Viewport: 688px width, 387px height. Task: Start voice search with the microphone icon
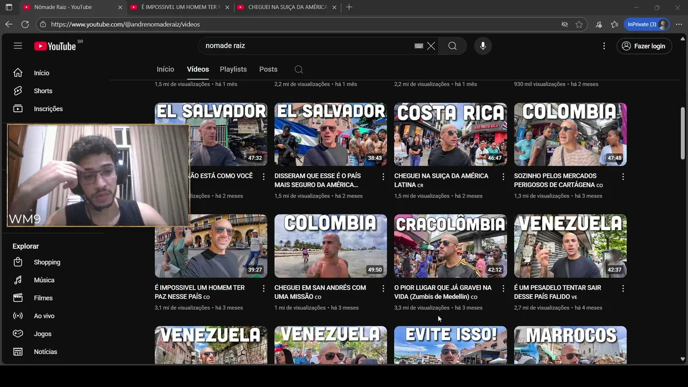[x=483, y=46]
